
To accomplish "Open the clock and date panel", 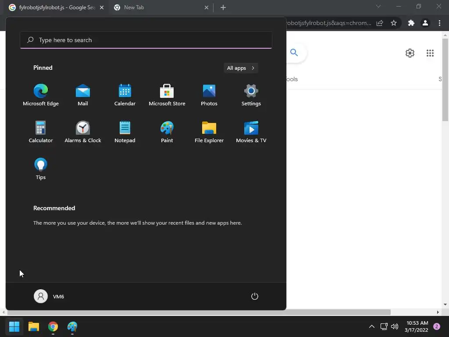I will (417, 326).
